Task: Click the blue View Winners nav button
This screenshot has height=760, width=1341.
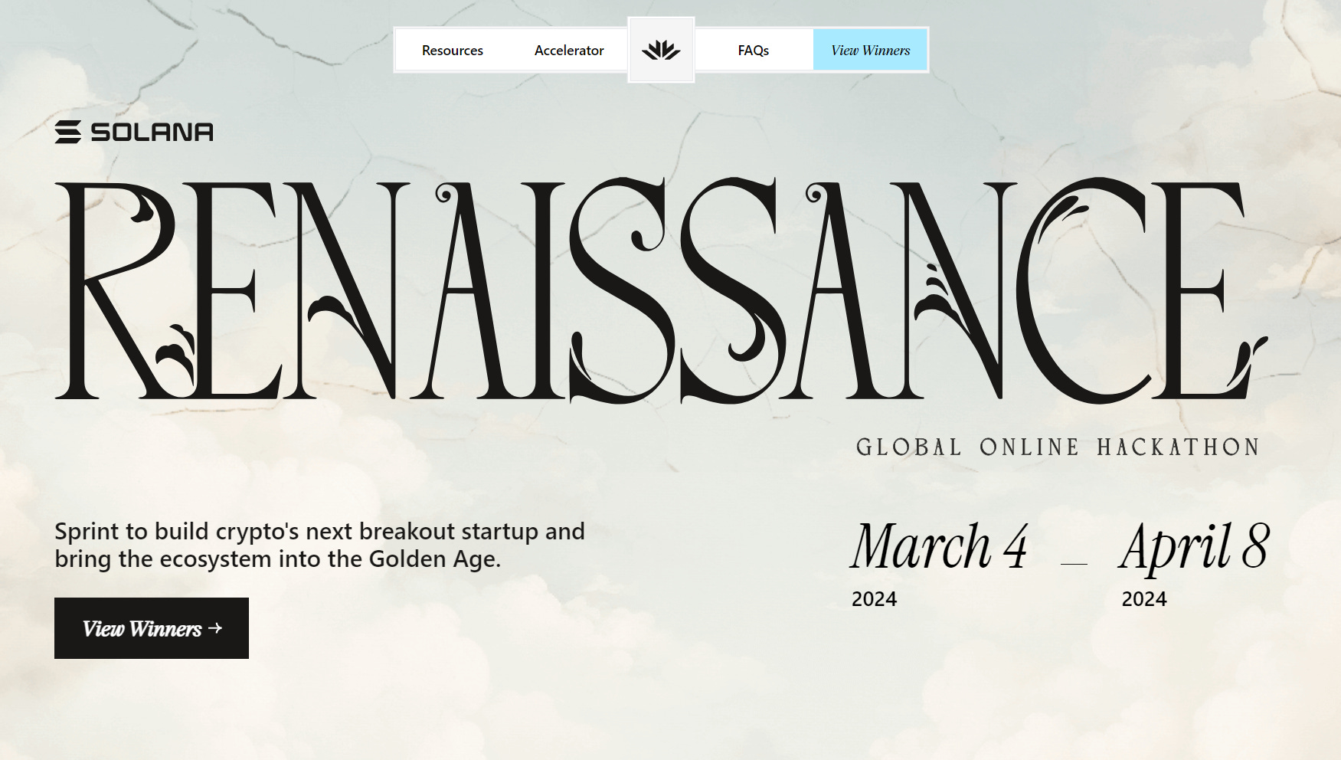Action: [x=870, y=51]
